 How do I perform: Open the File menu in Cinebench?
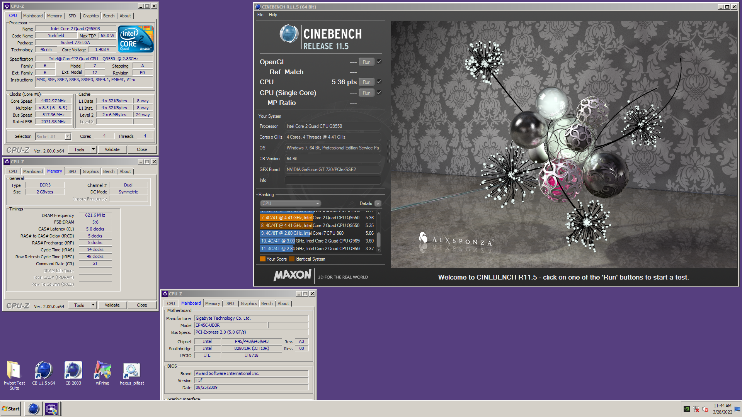(x=260, y=15)
